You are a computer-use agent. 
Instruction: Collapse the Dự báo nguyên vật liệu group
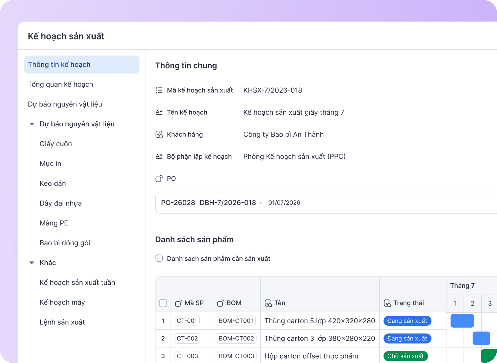tap(32, 124)
